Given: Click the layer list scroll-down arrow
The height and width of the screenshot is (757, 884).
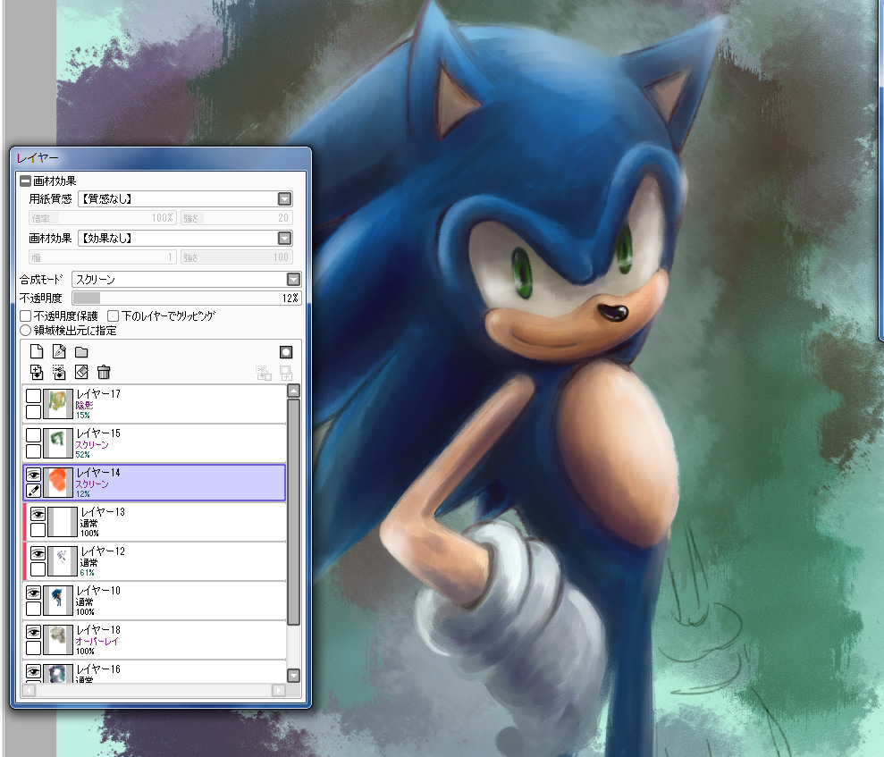Looking at the screenshot, I should pyautogui.click(x=293, y=675).
